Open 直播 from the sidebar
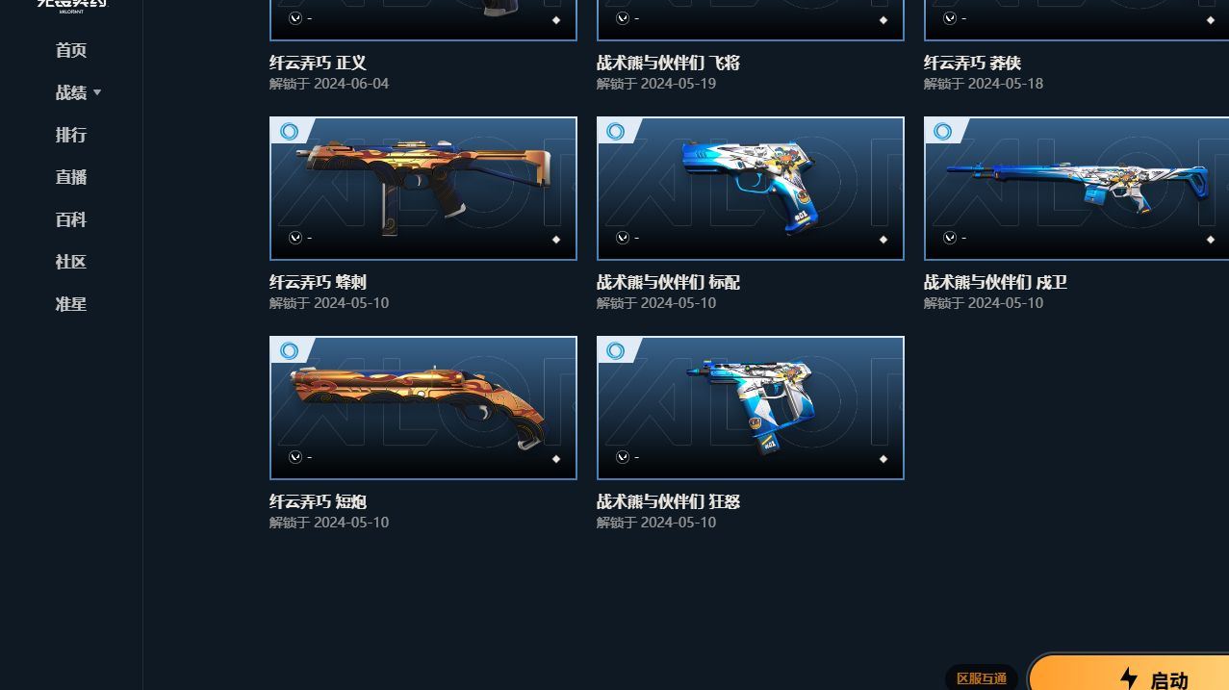Image resolution: width=1229 pixels, height=690 pixels. pyautogui.click(x=71, y=177)
